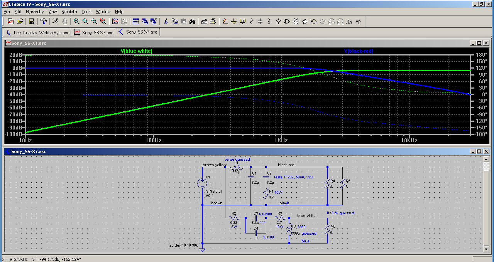Select the Draw Wire pencil tool
Screen dimensions: 494x262
coord(225,21)
